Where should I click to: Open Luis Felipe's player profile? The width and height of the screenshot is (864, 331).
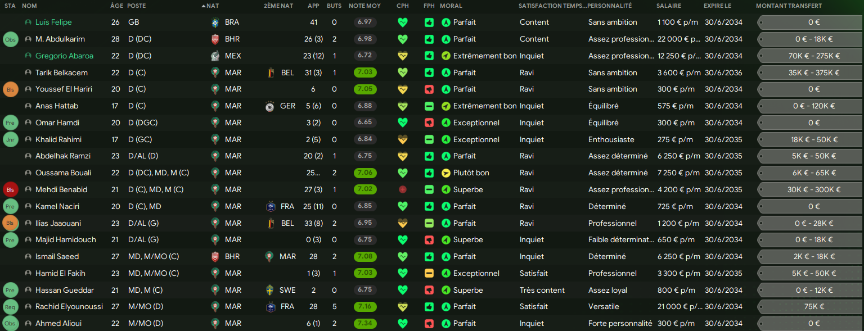[53, 22]
